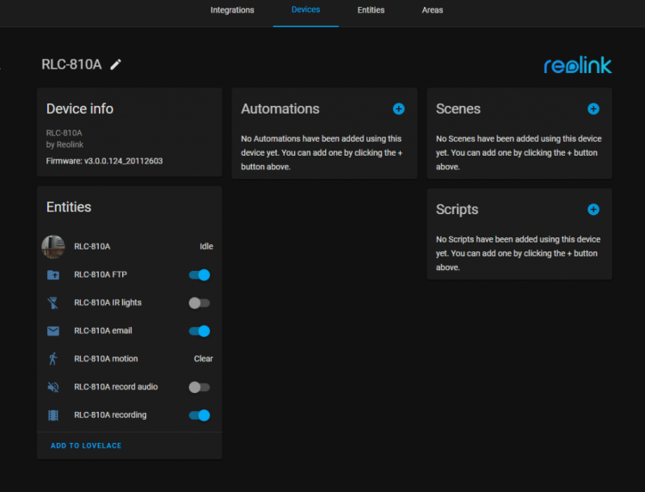
Task: Open the RLC-810A motion entity label
Action: pyautogui.click(x=106, y=359)
